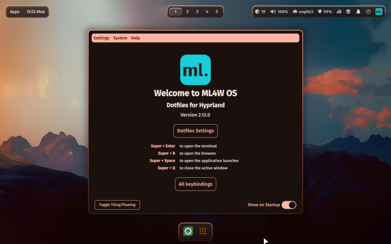Click the Super + B shortcut text
Screen dimensions: 391x244
(166, 153)
